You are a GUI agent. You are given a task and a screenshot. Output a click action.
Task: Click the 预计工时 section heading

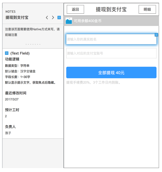click(x=12, y=110)
